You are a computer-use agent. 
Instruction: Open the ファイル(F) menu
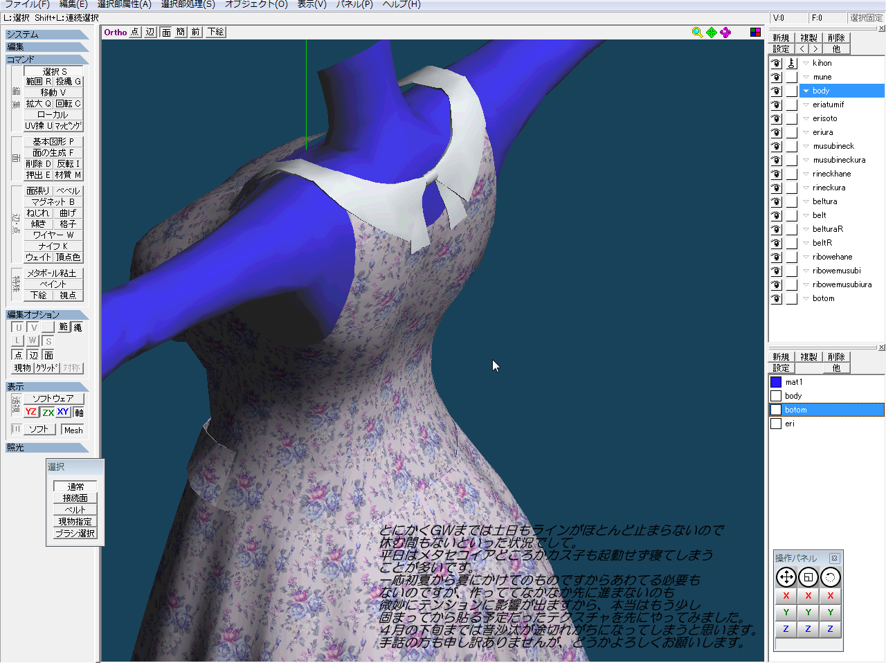click(x=27, y=4)
